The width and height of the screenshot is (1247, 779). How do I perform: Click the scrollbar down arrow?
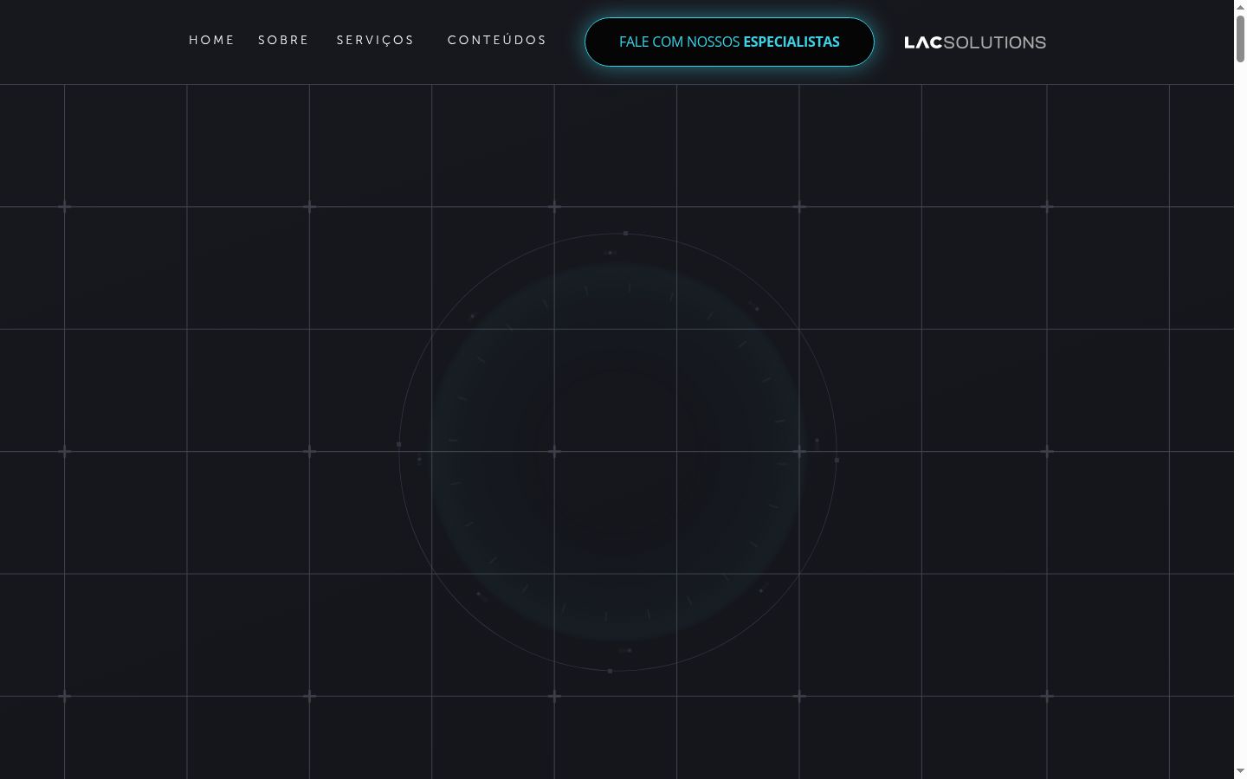[x=1240, y=771]
